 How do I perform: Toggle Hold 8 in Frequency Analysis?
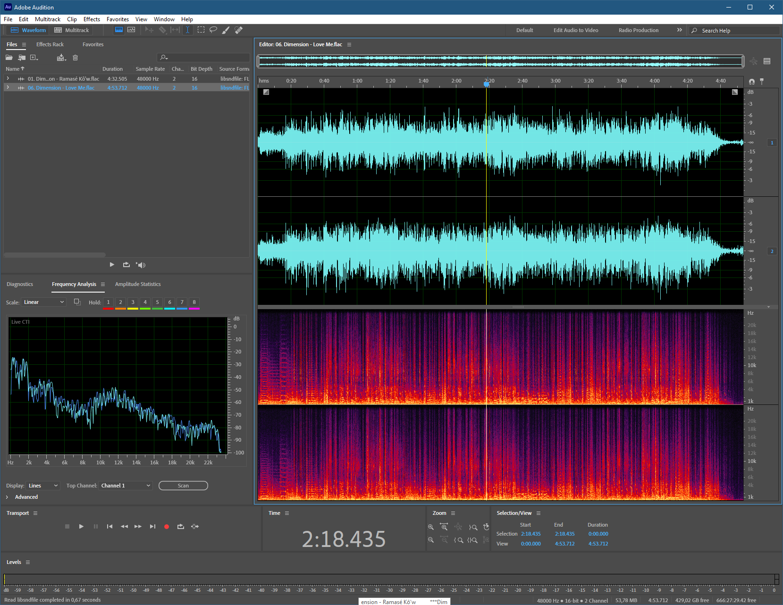click(194, 302)
